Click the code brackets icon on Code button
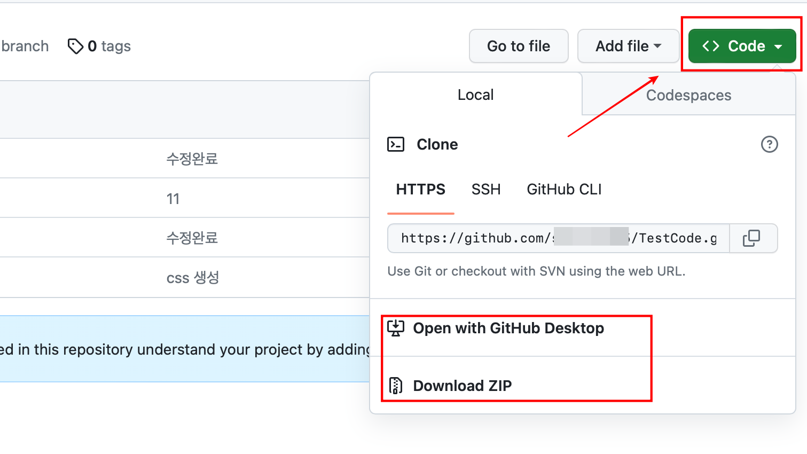 point(710,46)
